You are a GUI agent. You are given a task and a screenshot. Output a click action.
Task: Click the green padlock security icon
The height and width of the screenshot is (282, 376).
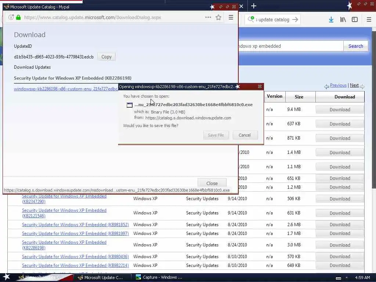[18, 17]
